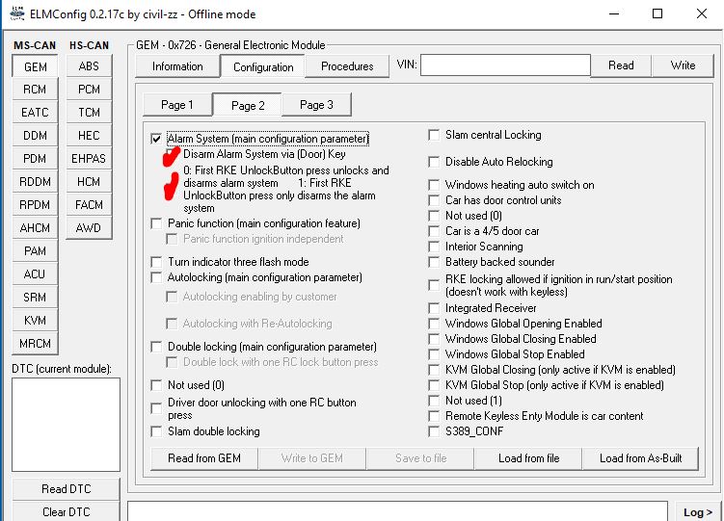This screenshot has height=521, width=724.
Task: Switch to the Information tab
Action: pos(177,66)
